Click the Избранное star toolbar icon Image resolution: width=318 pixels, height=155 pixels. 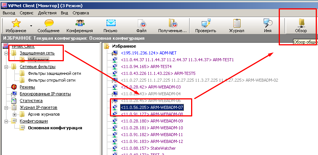15,23
